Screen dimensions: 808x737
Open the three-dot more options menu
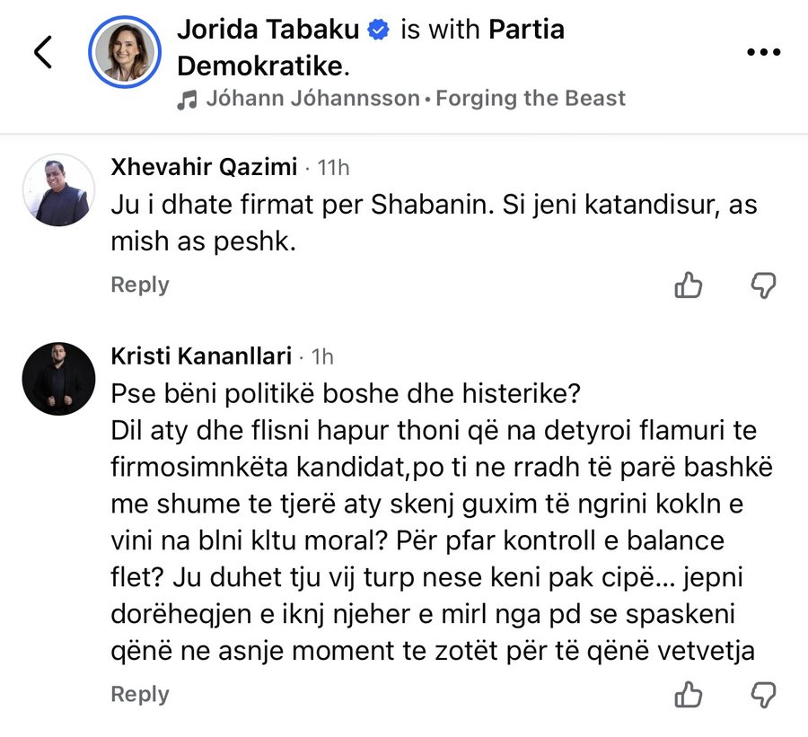pyautogui.click(x=763, y=53)
